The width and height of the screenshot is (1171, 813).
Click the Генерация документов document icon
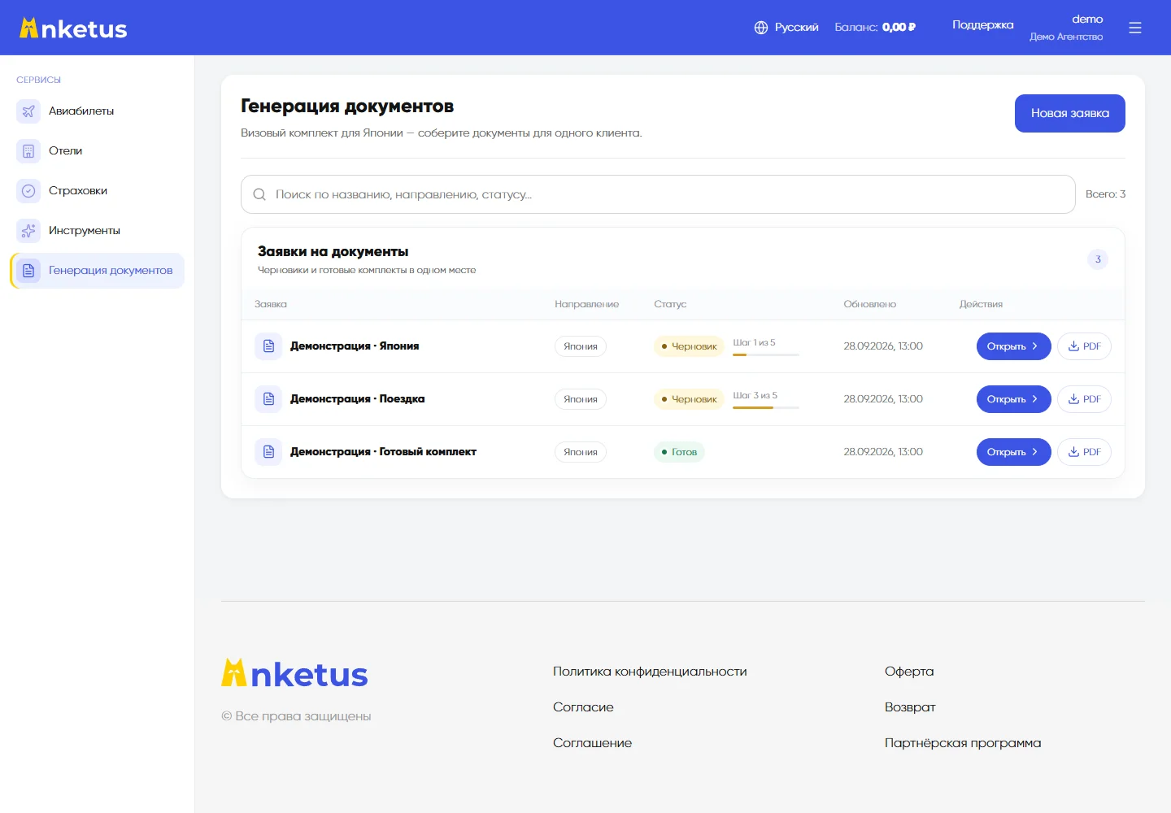(28, 271)
